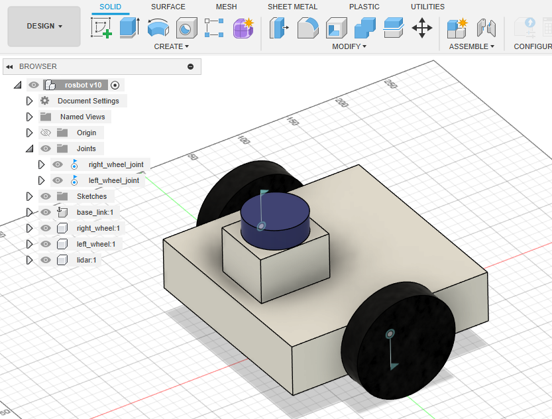Hide the left_wheel_joint
The width and height of the screenshot is (552, 419).
(58, 180)
